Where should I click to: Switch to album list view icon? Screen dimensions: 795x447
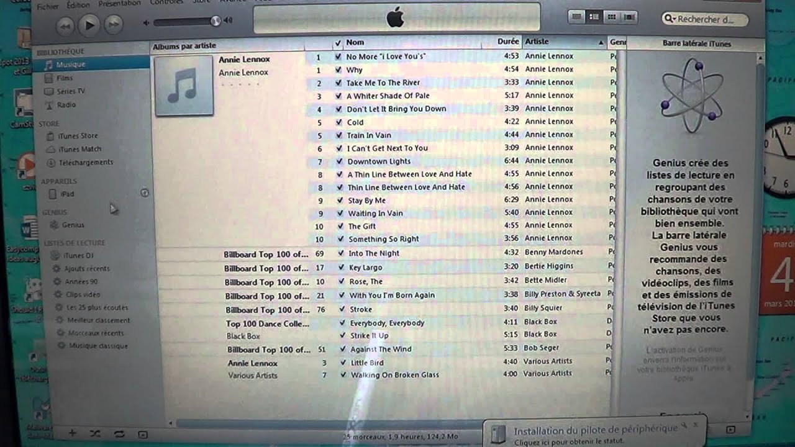click(x=594, y=17)
